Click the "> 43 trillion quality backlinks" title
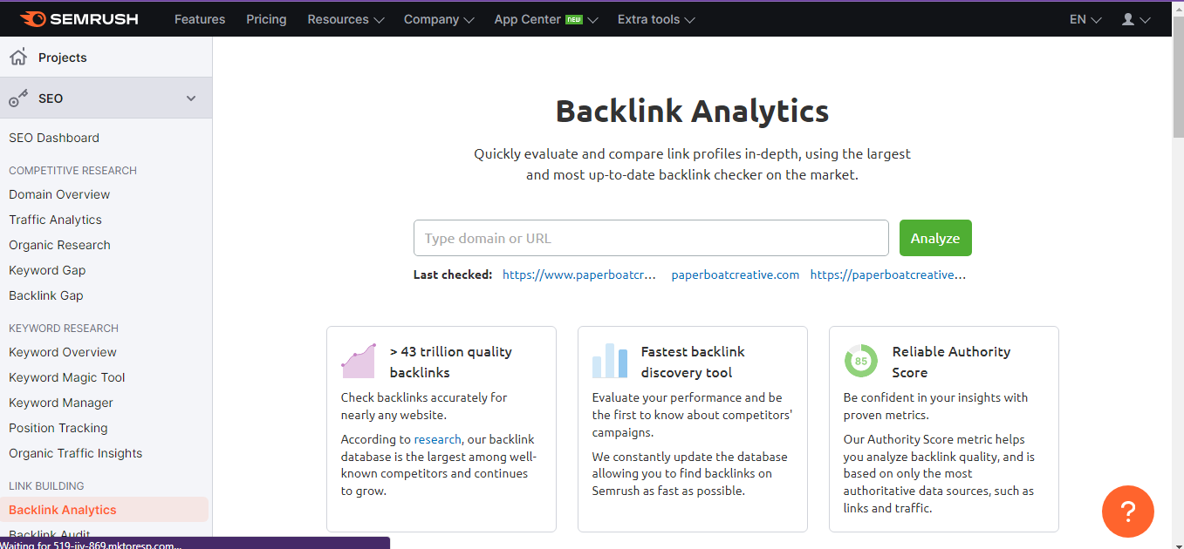 (451, 362)
